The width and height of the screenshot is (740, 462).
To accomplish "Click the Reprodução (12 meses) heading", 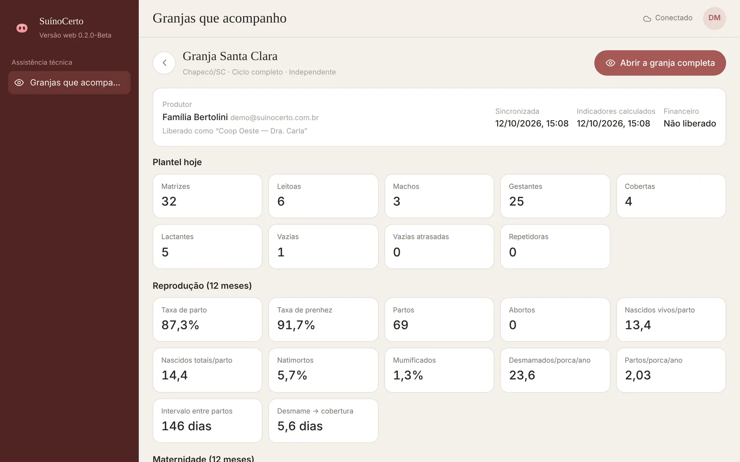I will point(202,286).
